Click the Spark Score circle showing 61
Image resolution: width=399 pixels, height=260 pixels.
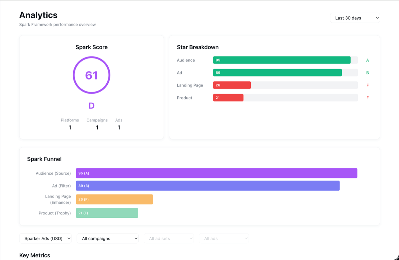(91, 75)
